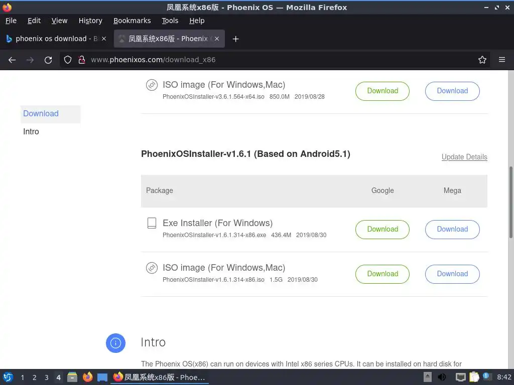Click the forward navigation arrow

coord(30,60)
